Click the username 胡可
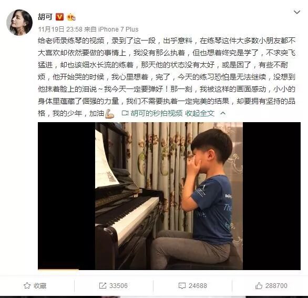Viewport: 308px width, 298px height. [x=45, y=17]
